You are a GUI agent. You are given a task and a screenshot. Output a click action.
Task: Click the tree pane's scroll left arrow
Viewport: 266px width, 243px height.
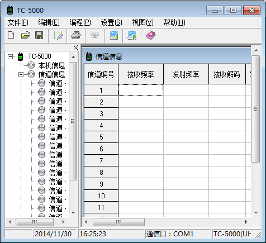point(10,222)
